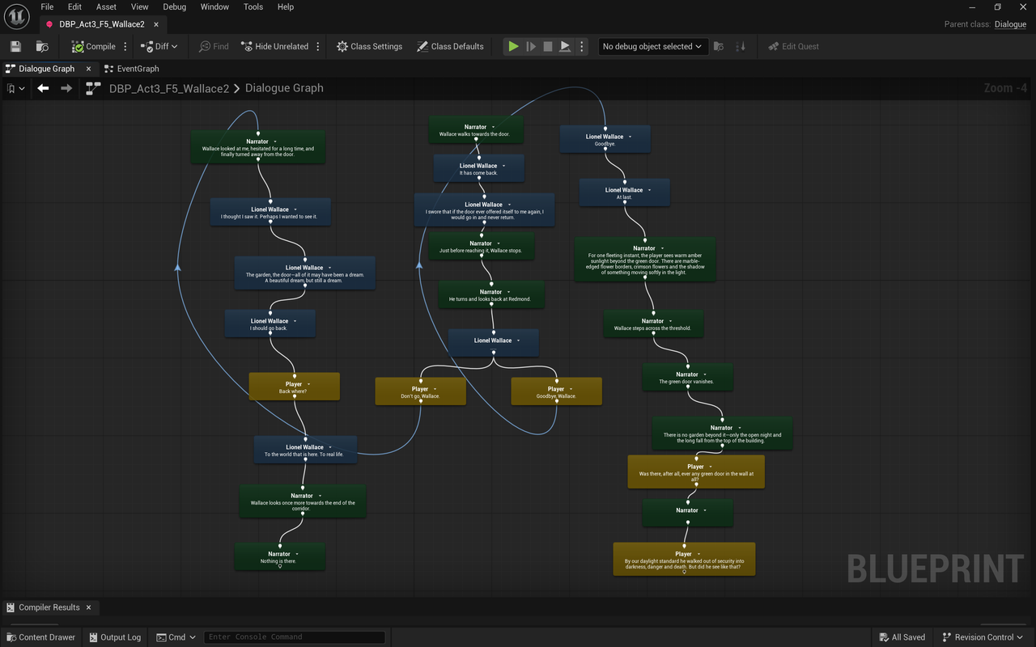Select the 'The green door vanishes.' Narrator node

[x=687, y=377]
